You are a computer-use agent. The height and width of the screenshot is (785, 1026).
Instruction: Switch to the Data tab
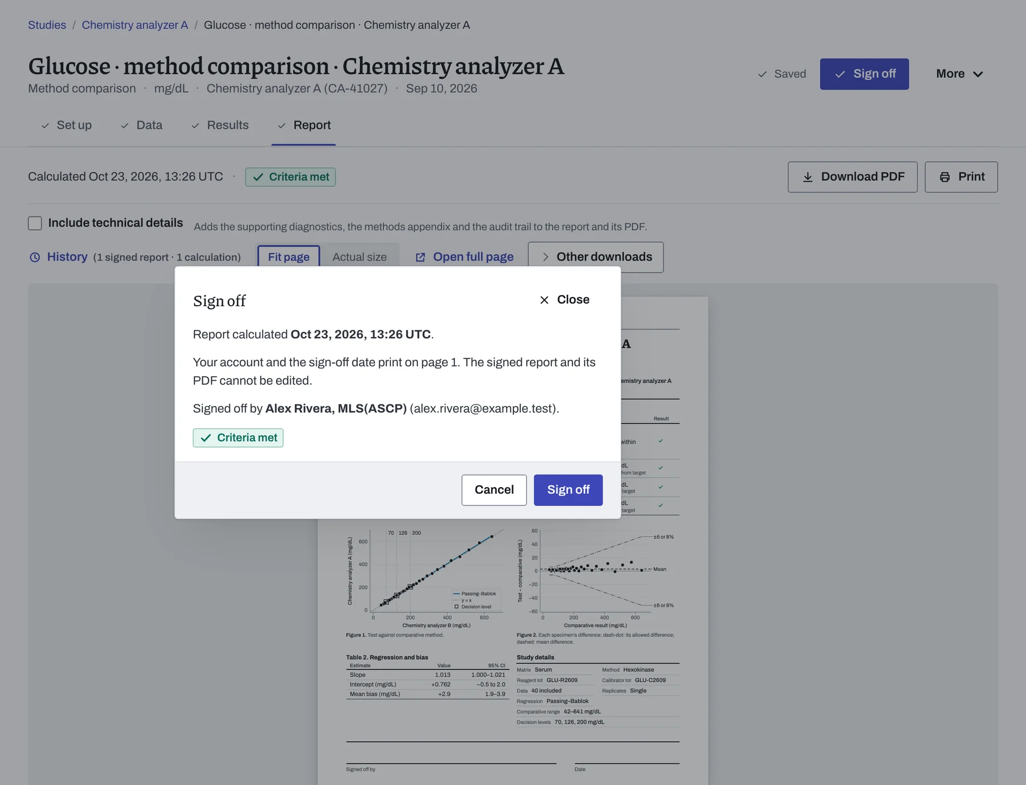[141, 125]
